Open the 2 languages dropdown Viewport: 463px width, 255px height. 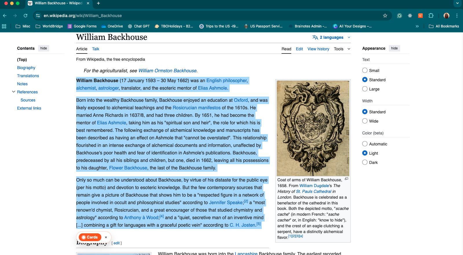tap(331, 37)
